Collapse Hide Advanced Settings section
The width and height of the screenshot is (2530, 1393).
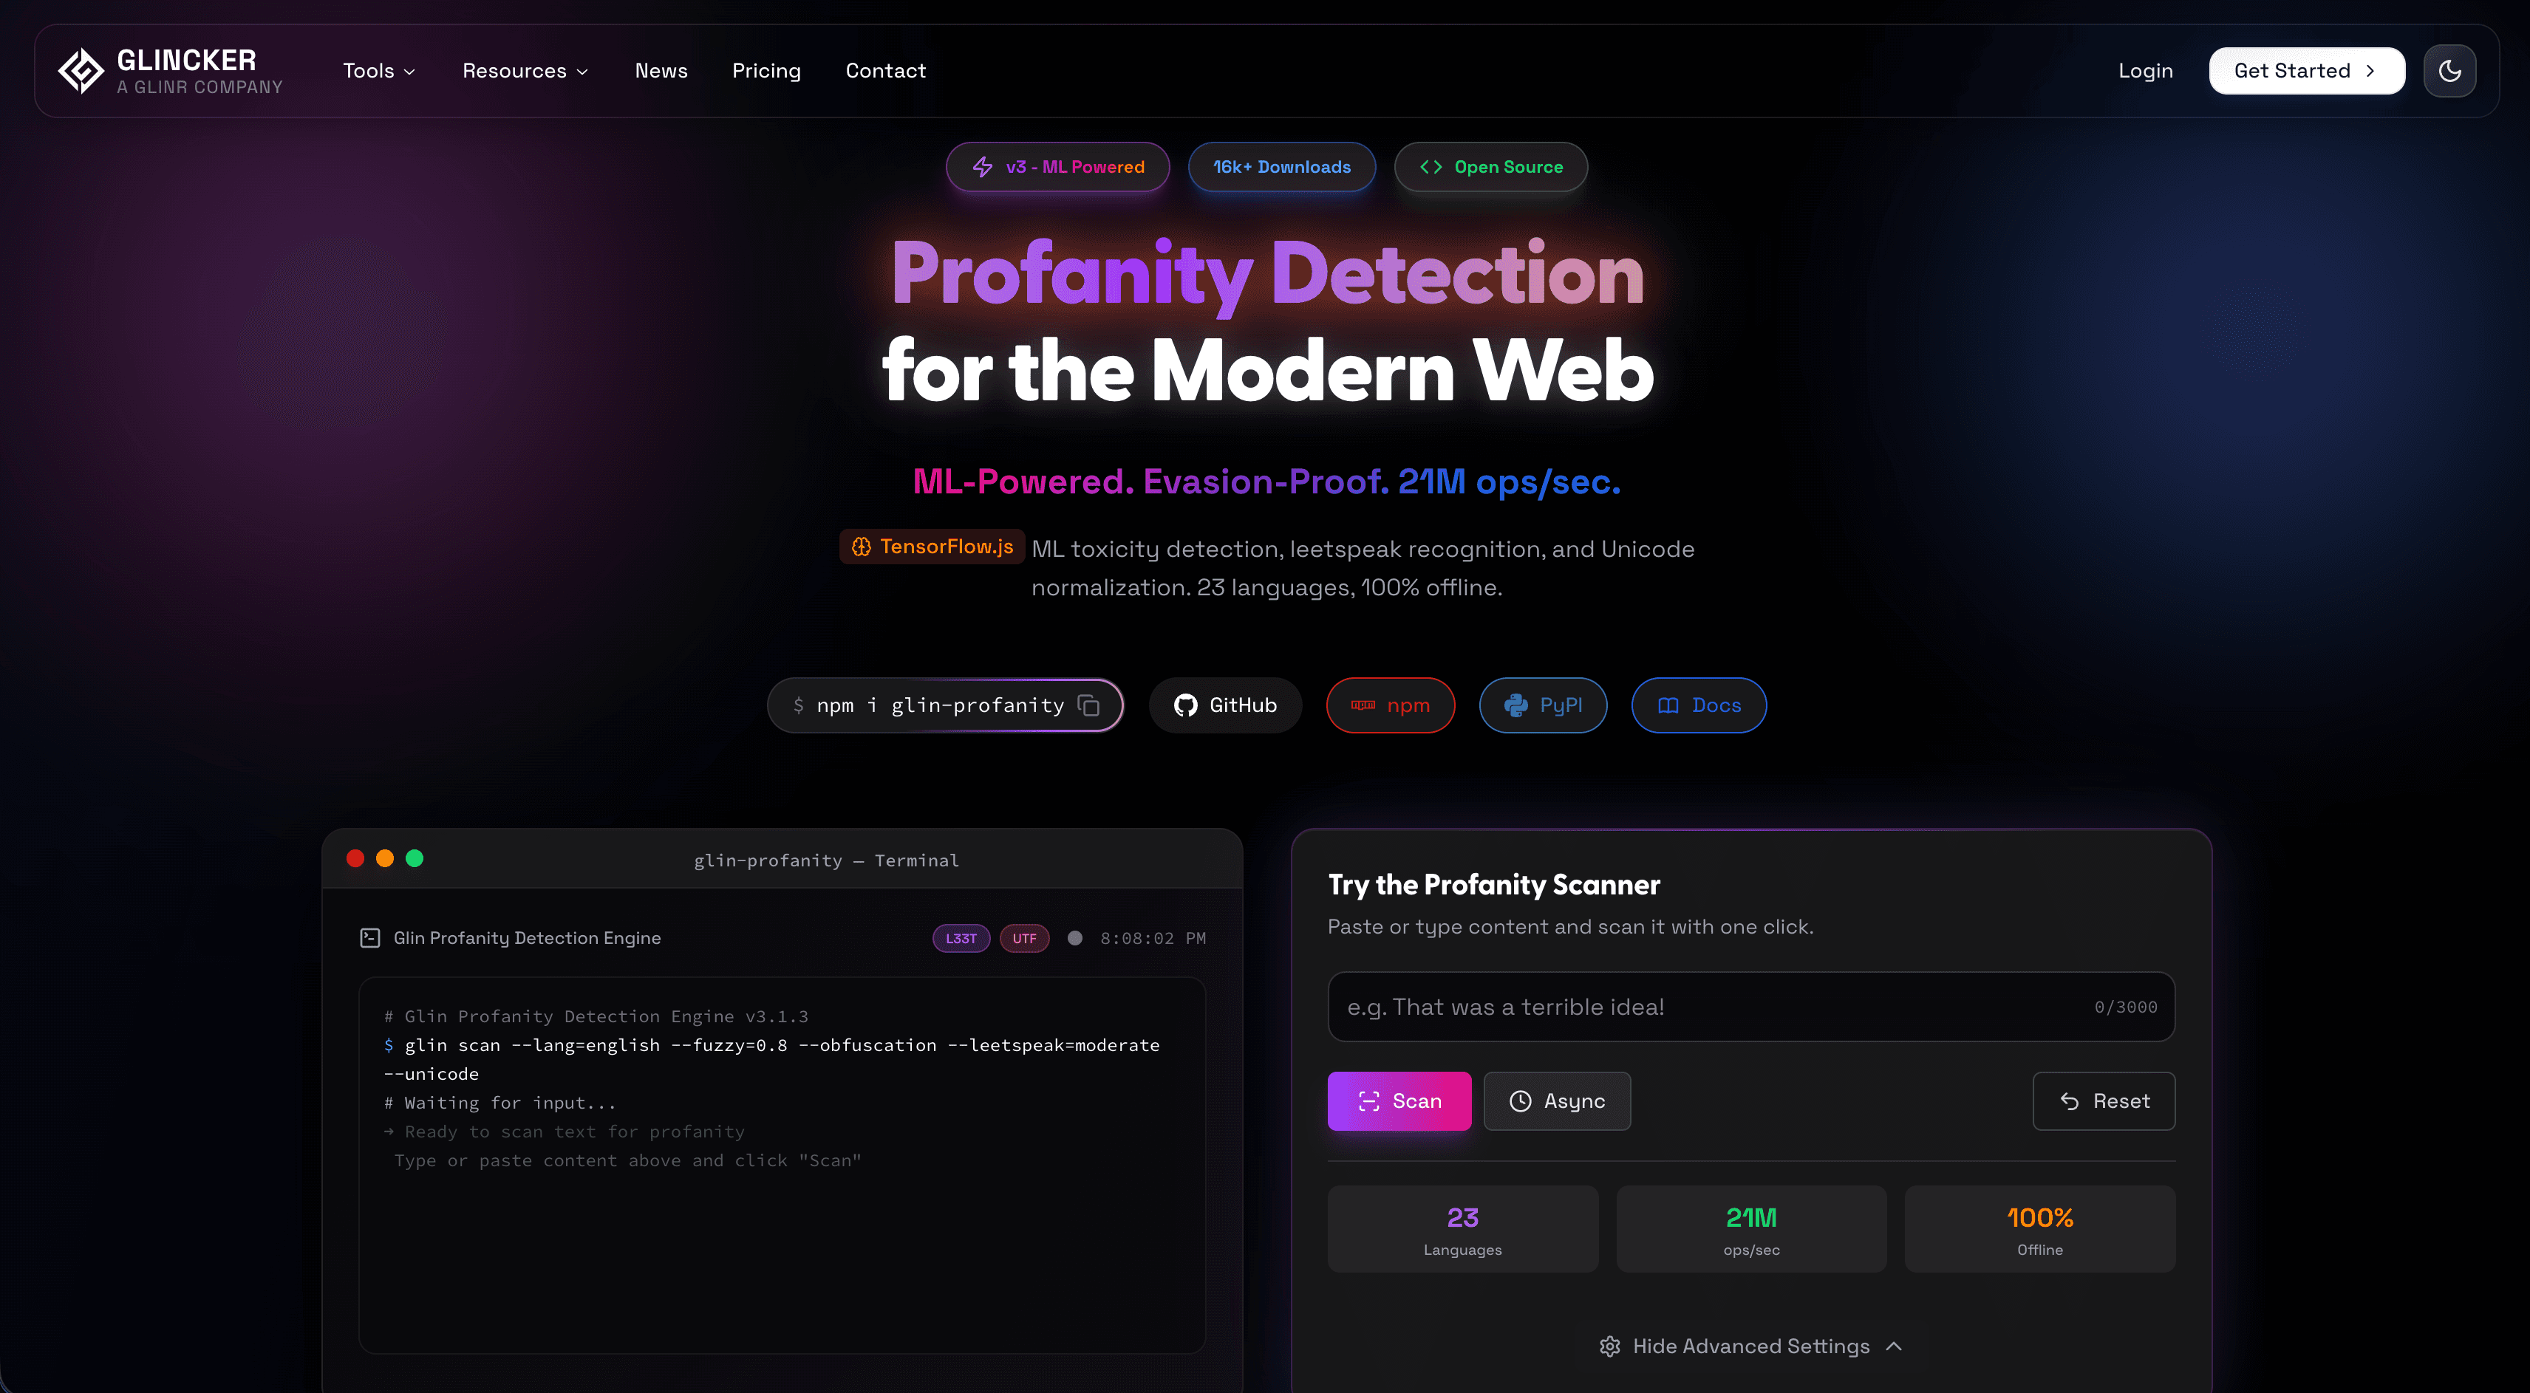tap(1751, 1346)
